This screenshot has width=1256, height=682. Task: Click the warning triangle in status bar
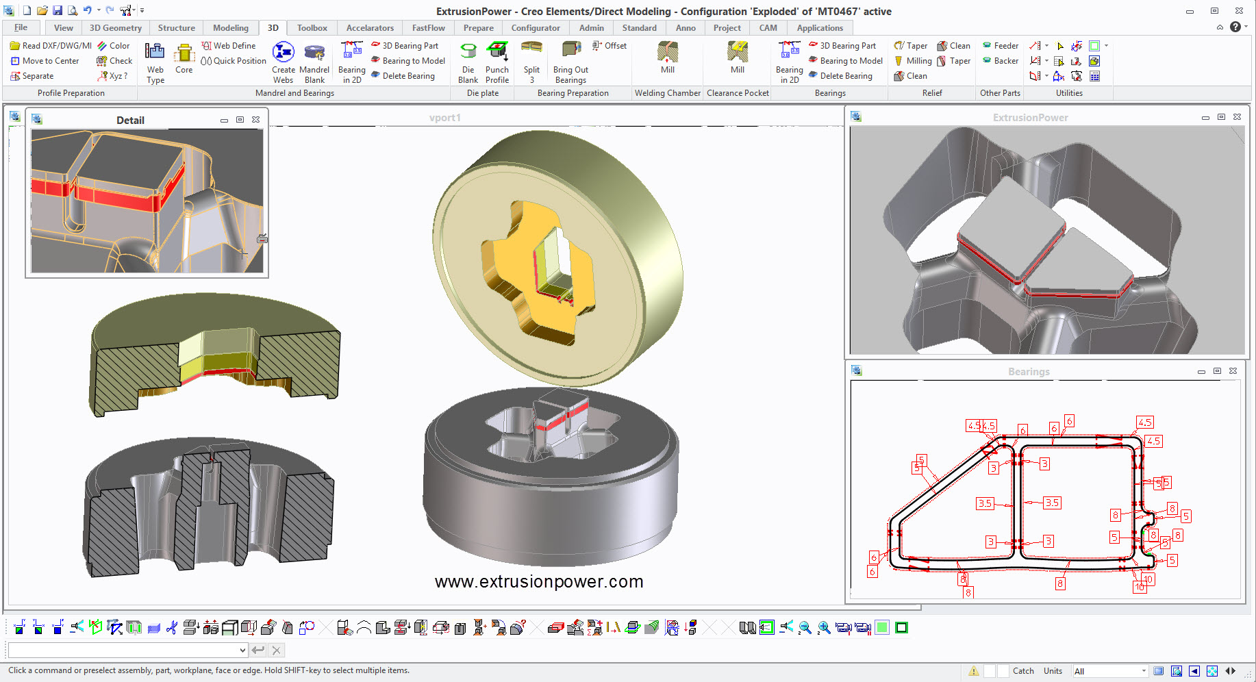pos(974,671)
